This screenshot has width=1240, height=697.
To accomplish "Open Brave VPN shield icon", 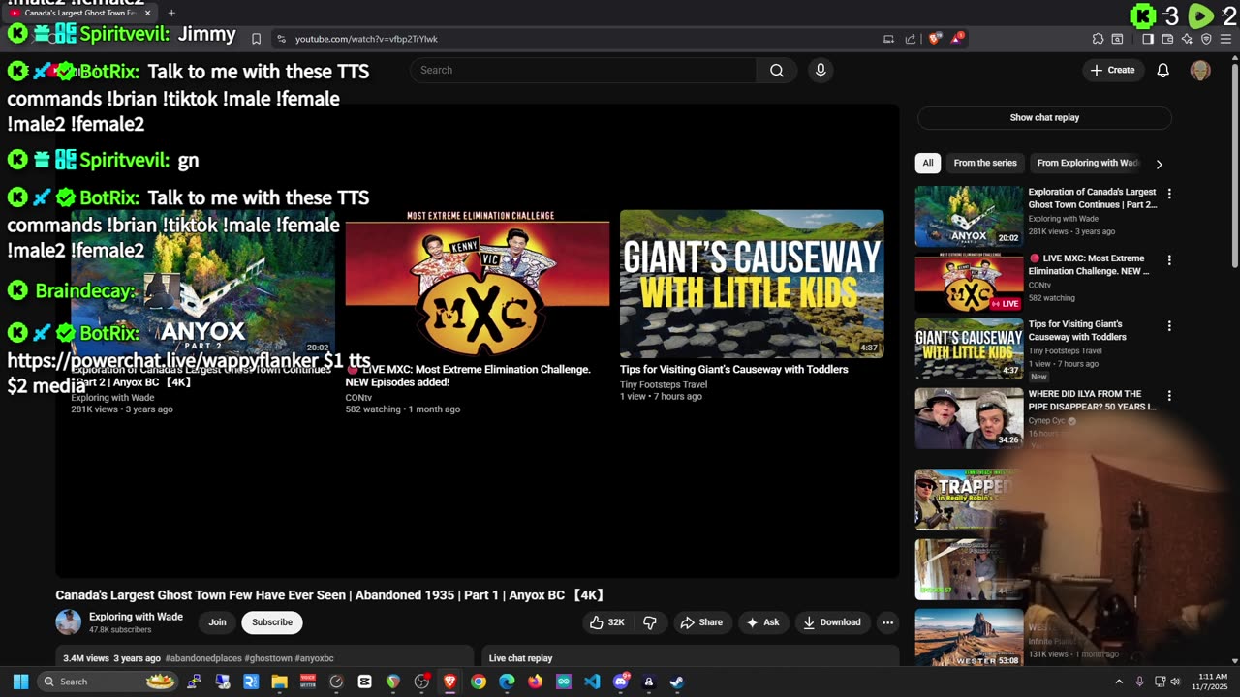I will [1206, 39].
